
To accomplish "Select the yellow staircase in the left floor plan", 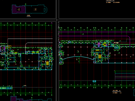I will [48, 63].
